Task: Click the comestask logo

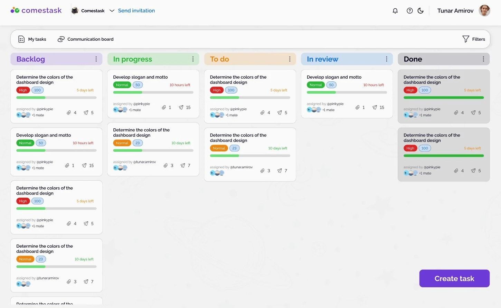Action: click(36, 10)
